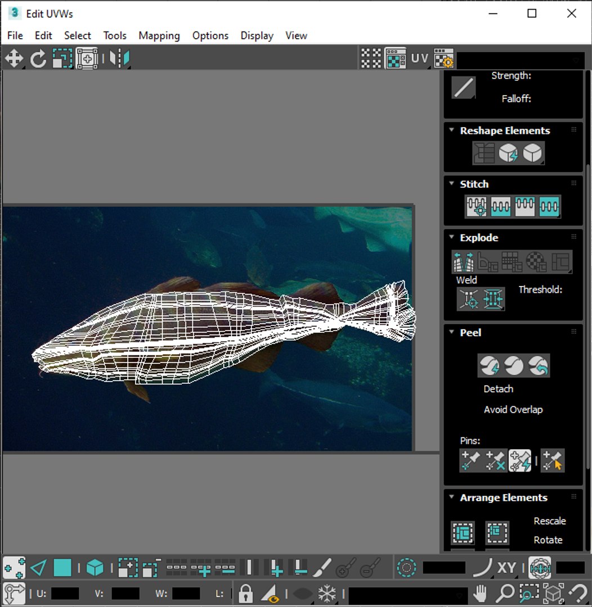592x607 pixels.
Task: Toggle the Peel Mode icon
Action: pyautogui.click(x=514, y=365)
